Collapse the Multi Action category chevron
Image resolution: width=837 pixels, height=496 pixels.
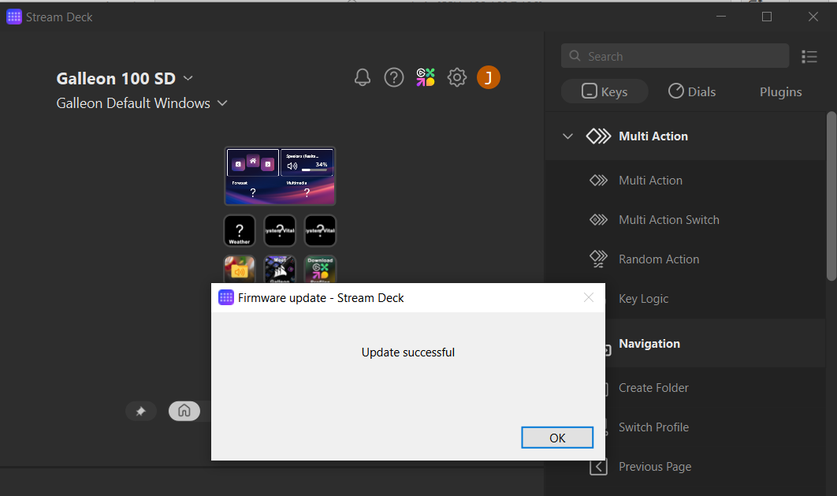[x=567, y=136]
